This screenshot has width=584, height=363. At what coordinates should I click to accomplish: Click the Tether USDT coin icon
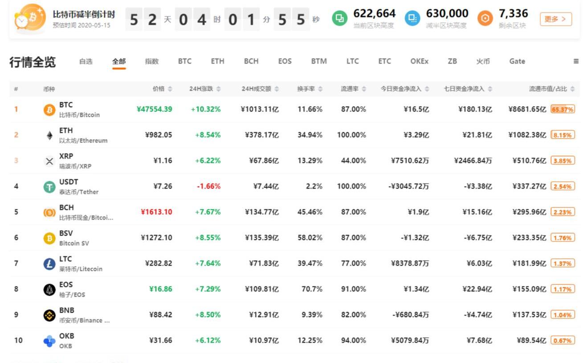[49, 187]
